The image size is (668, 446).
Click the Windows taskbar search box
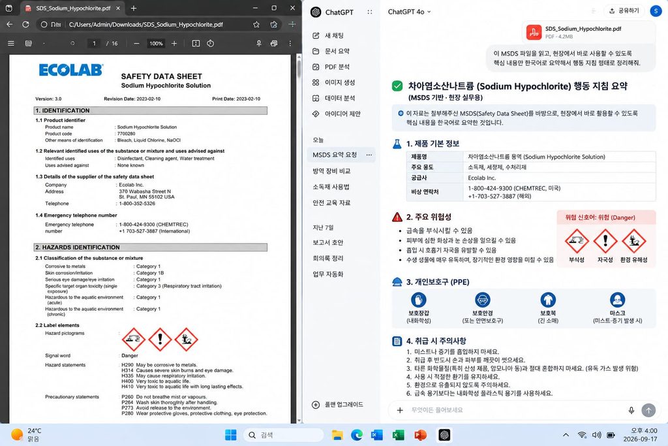click(283, 435)
